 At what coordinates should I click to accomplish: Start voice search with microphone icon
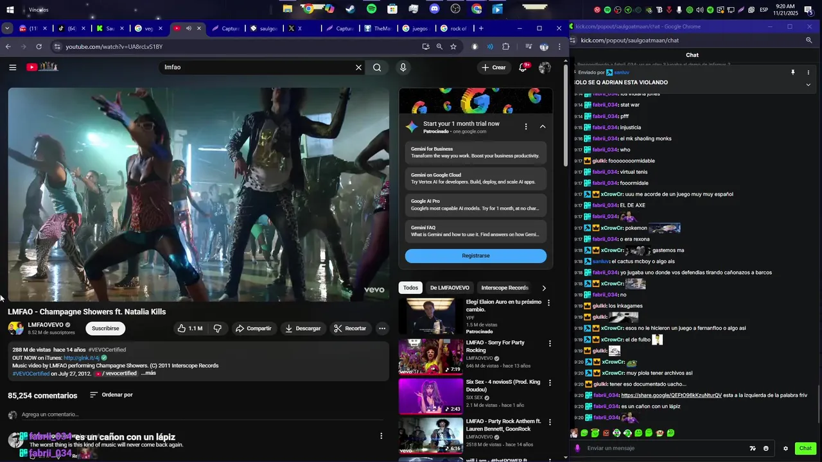click(x=403, y=67)
